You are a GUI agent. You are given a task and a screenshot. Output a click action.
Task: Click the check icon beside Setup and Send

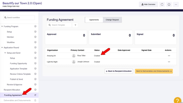pos(35,53)
